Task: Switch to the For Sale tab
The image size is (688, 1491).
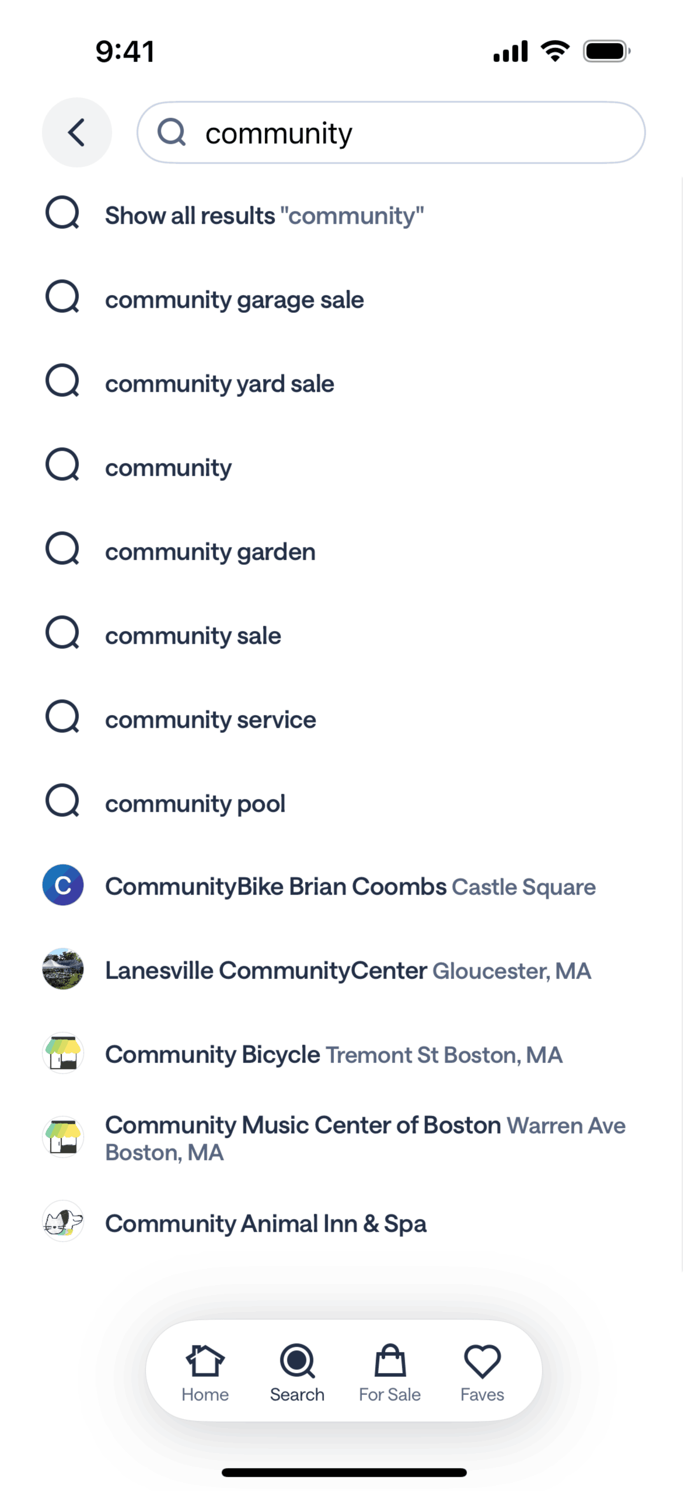Action: point(390,1372)
